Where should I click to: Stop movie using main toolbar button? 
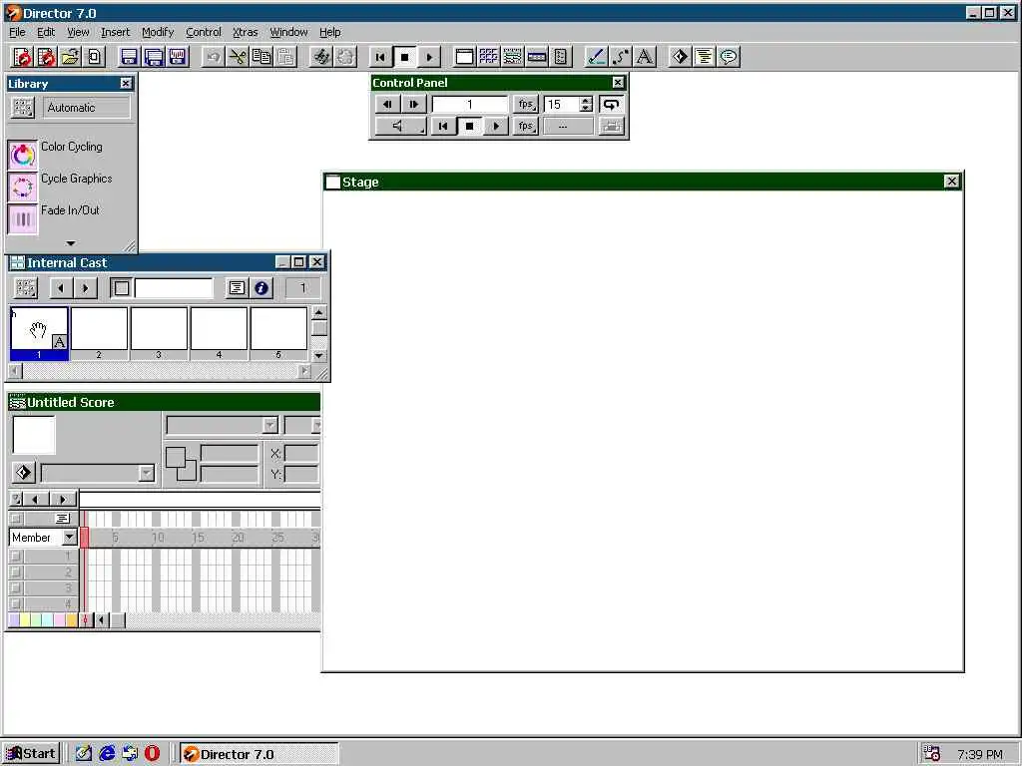[405, 57]
